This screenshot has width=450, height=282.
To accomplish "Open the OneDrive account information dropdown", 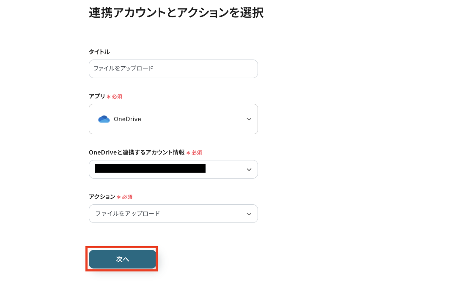I will [173, 169].
